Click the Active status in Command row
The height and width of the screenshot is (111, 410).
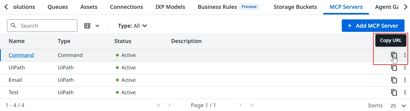click(126, 55)
